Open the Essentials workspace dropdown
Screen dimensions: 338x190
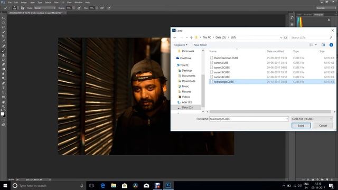tap(326, 8)
